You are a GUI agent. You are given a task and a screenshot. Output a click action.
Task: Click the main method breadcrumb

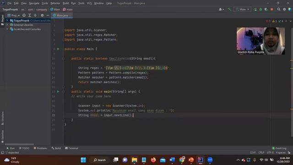click(x=68, y=9)
